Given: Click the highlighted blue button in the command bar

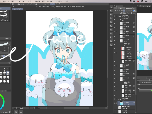Looking at the screenshot, I should (x=52, y=4).
